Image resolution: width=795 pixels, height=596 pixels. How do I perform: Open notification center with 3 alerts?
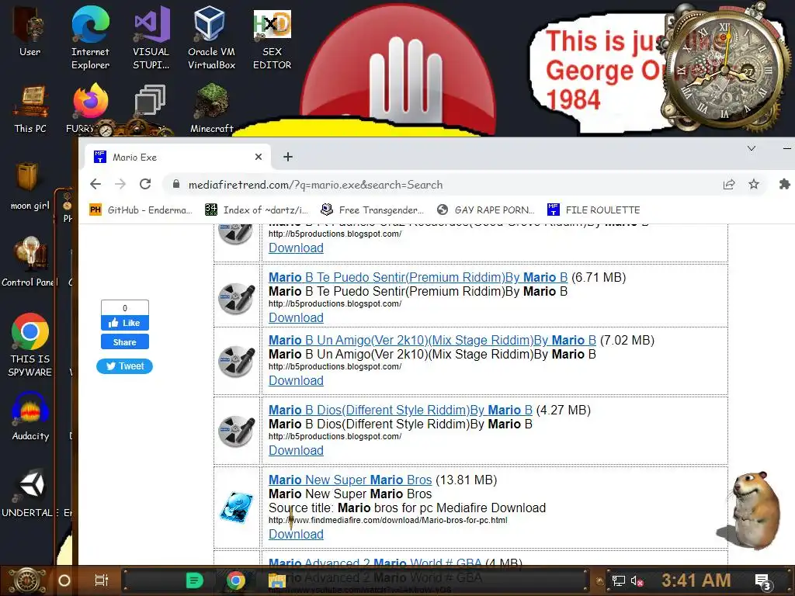point(763,582)
